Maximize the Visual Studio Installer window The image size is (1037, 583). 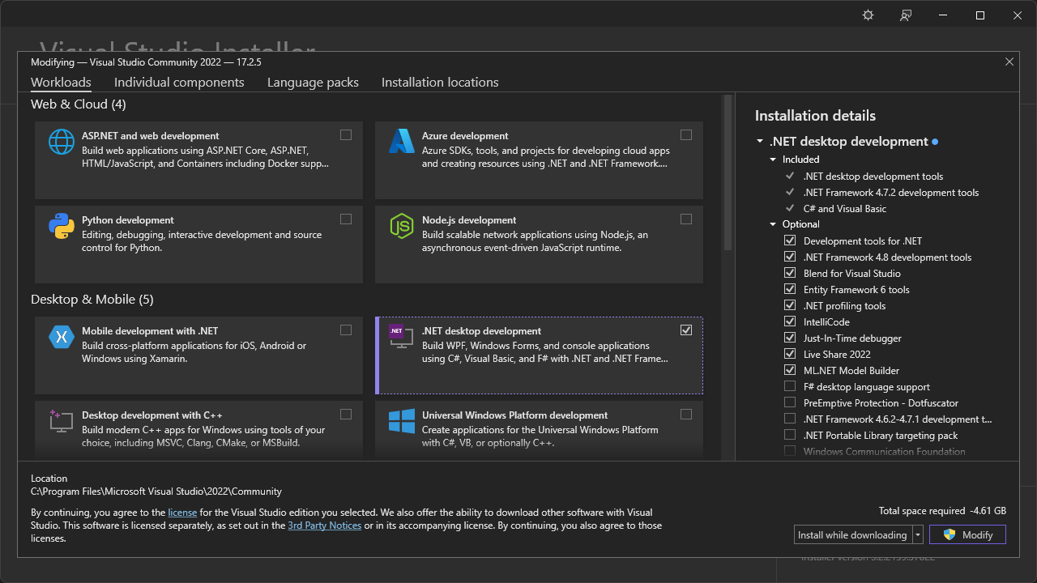(x=980, y=15)
